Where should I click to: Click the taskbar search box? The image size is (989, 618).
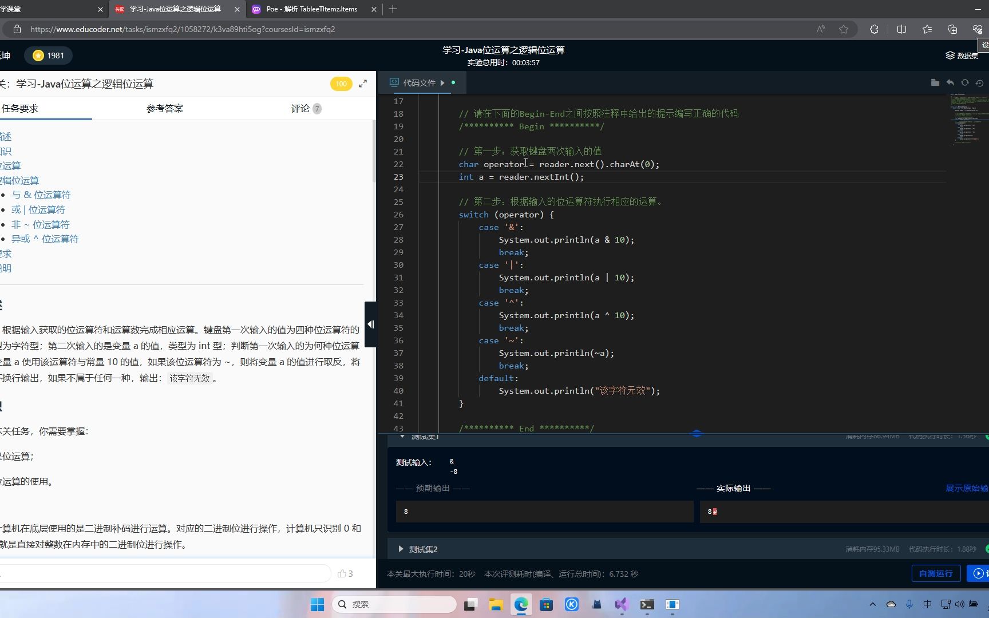[394, 604]
